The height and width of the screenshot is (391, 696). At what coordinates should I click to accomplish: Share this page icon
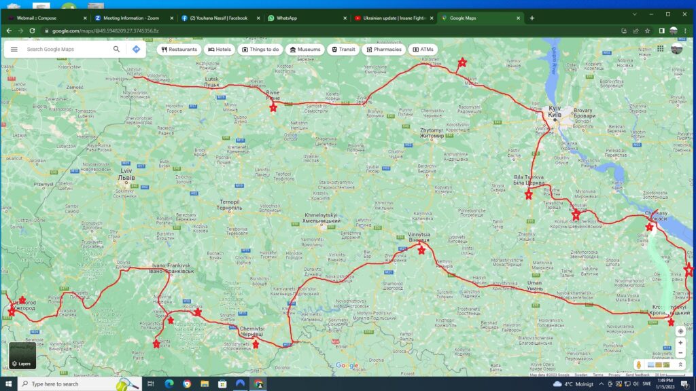tap(636, 31)
